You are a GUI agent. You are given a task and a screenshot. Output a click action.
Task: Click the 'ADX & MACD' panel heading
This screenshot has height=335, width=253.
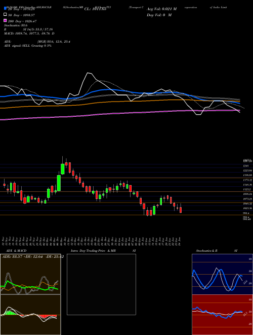(x=16, y=251)
